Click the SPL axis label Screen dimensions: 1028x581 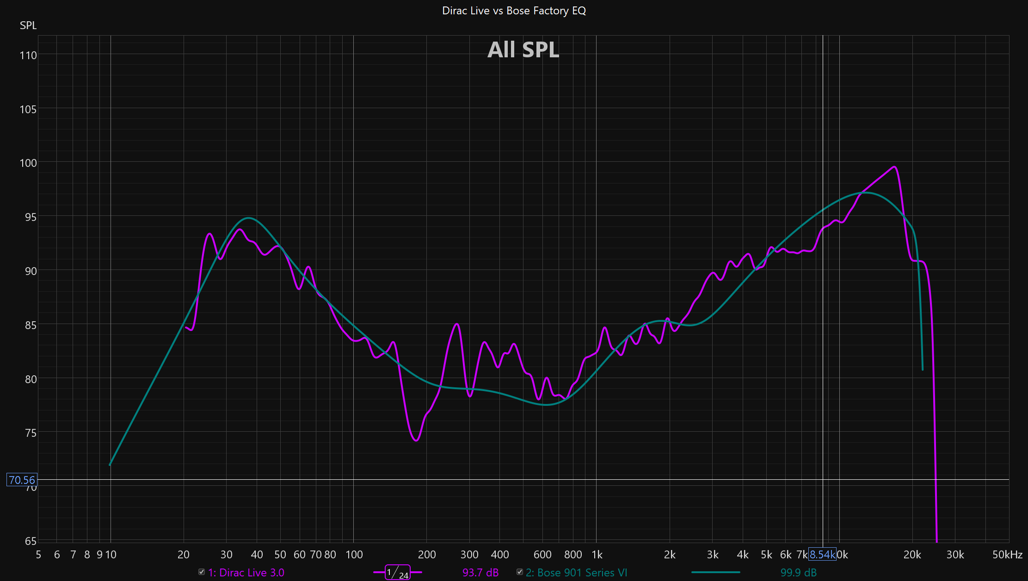pyautogui.click(x=28, y=25)
